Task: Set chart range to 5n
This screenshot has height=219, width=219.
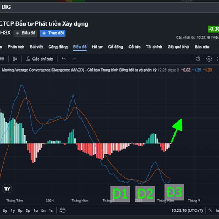Action: 43,211
